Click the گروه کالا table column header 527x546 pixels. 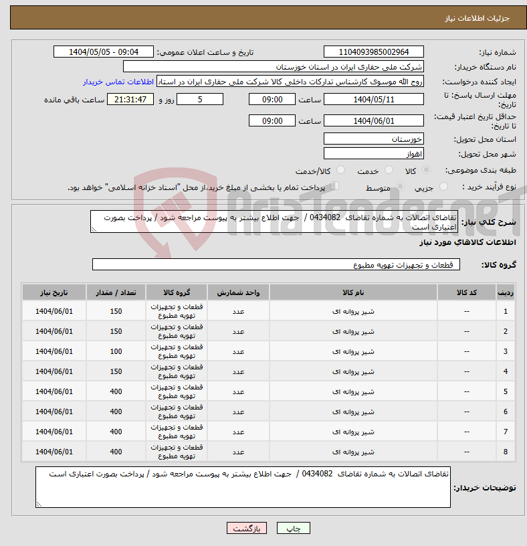click(x=177, y=292)
